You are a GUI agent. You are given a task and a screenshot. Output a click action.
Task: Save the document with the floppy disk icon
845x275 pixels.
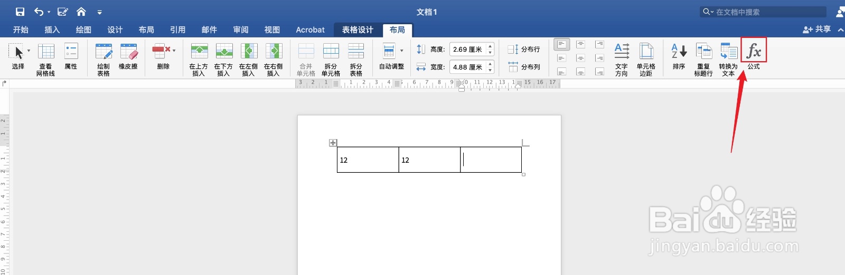tap(20, 12)
